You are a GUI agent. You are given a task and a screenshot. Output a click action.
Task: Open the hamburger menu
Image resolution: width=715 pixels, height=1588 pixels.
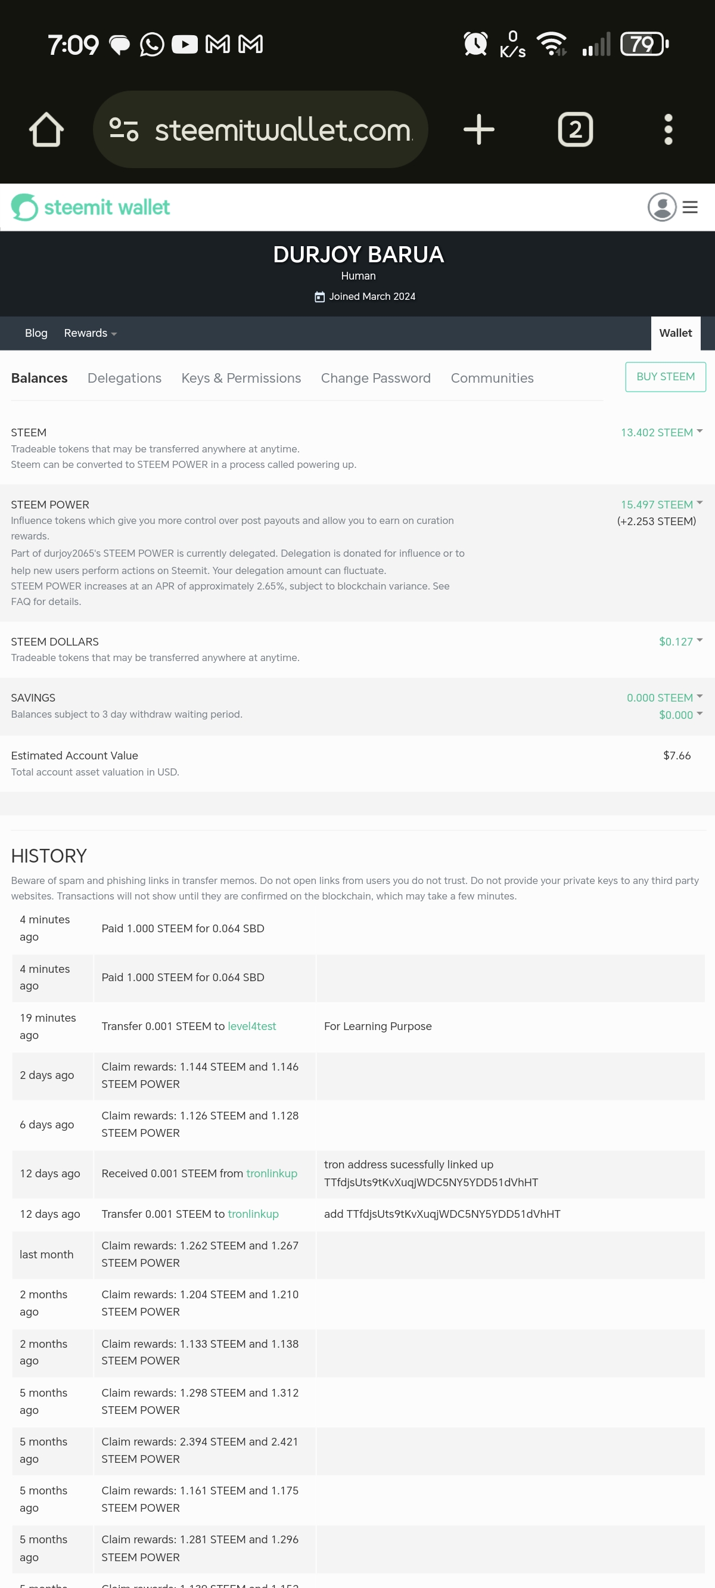click(691, 207)
